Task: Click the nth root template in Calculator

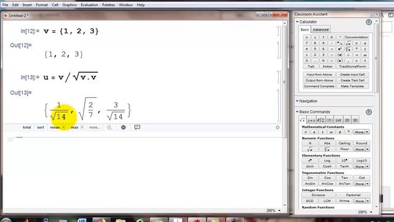Action: [x=348, y=49]
